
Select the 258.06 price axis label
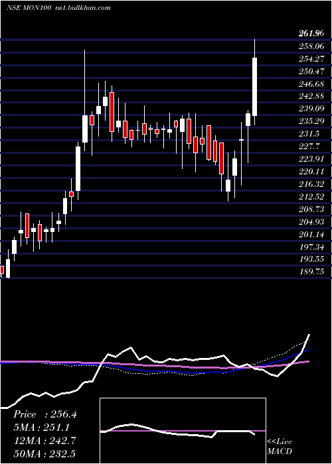coord(311,46)
